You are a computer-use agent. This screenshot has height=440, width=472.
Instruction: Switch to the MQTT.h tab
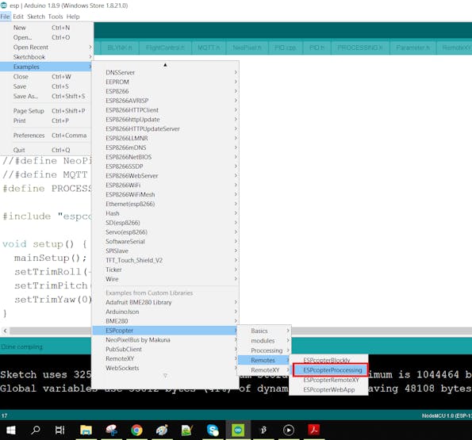(x=209, y=48)
